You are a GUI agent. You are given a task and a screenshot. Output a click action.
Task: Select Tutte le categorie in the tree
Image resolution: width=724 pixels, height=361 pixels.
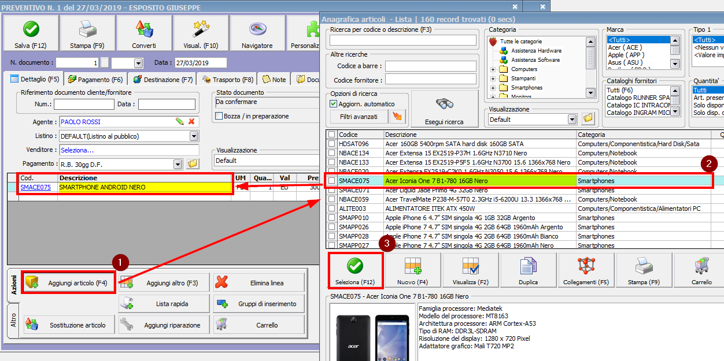click(521, 42)
